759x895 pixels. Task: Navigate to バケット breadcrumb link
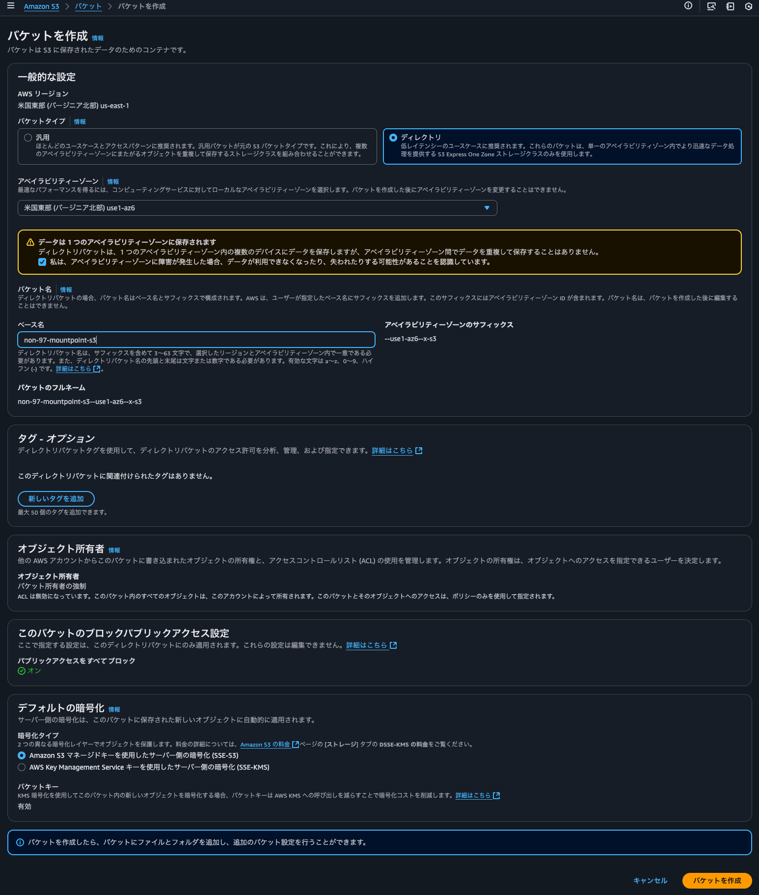pos(88,6)
